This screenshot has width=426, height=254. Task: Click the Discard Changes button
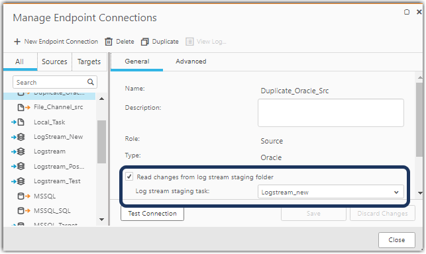382,214
